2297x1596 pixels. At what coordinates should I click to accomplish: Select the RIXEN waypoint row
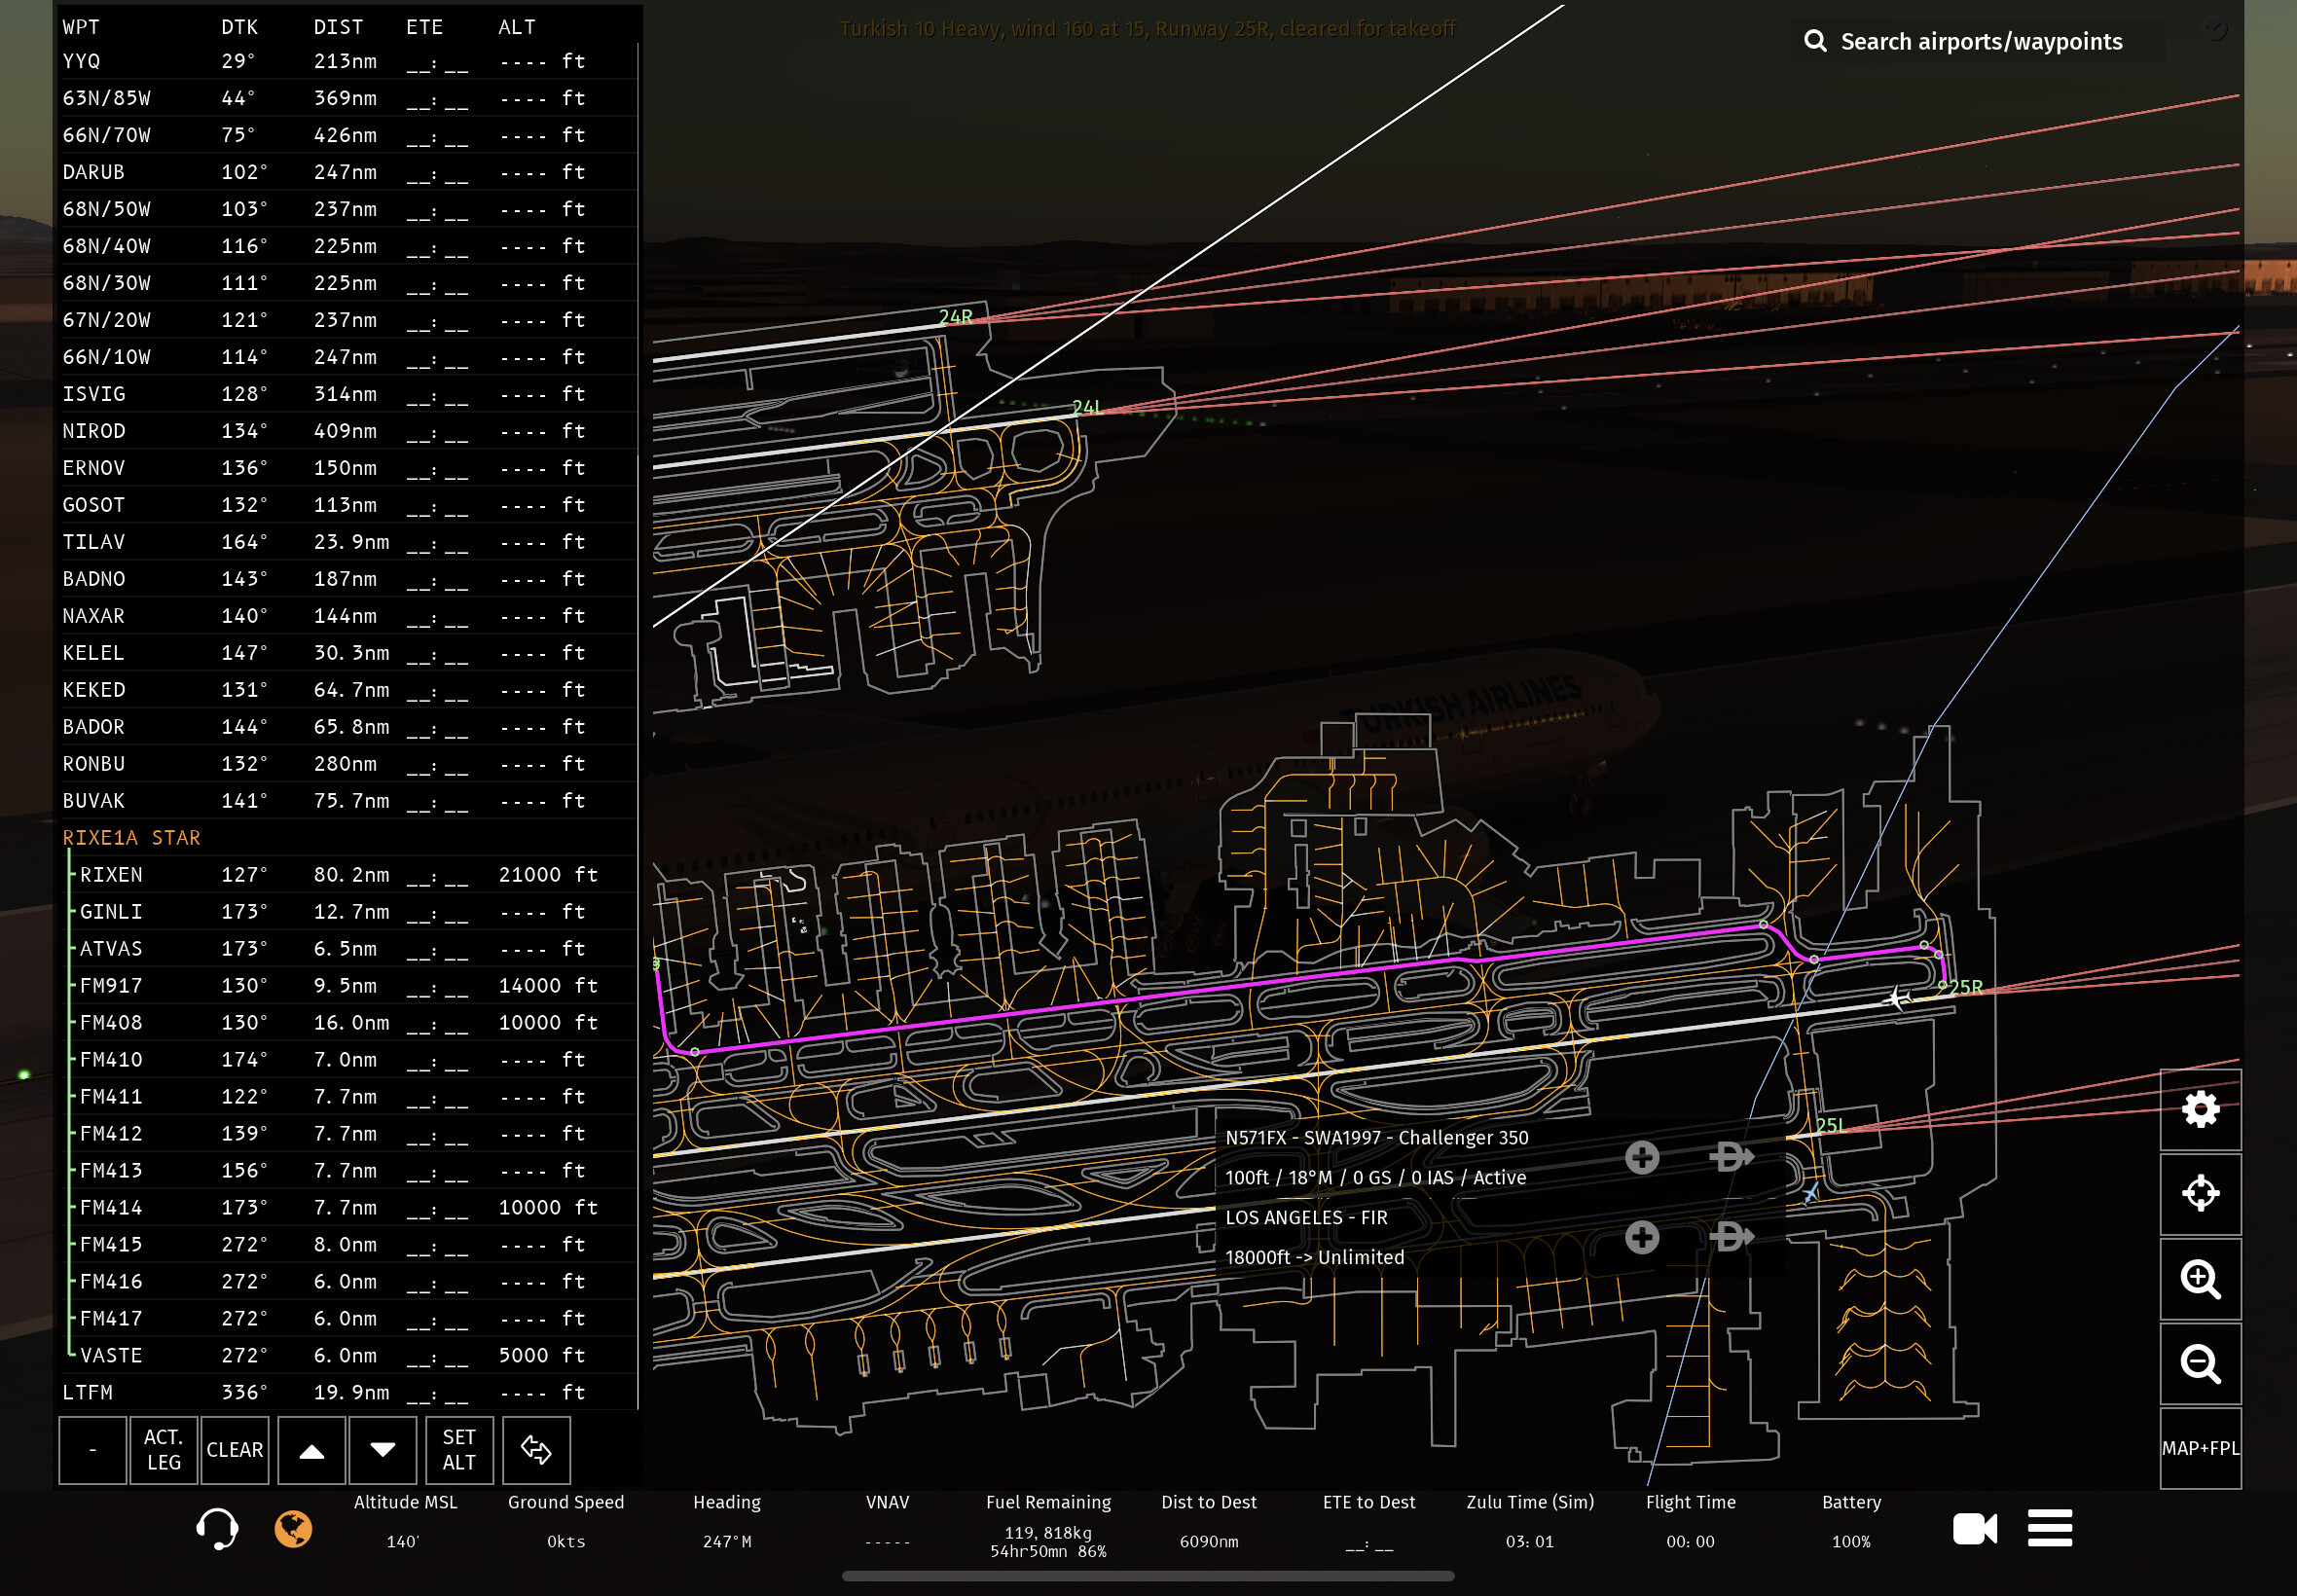111,875
